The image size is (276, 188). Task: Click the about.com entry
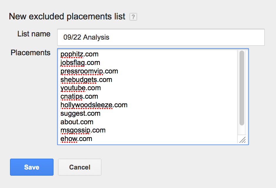click(77, 122)
